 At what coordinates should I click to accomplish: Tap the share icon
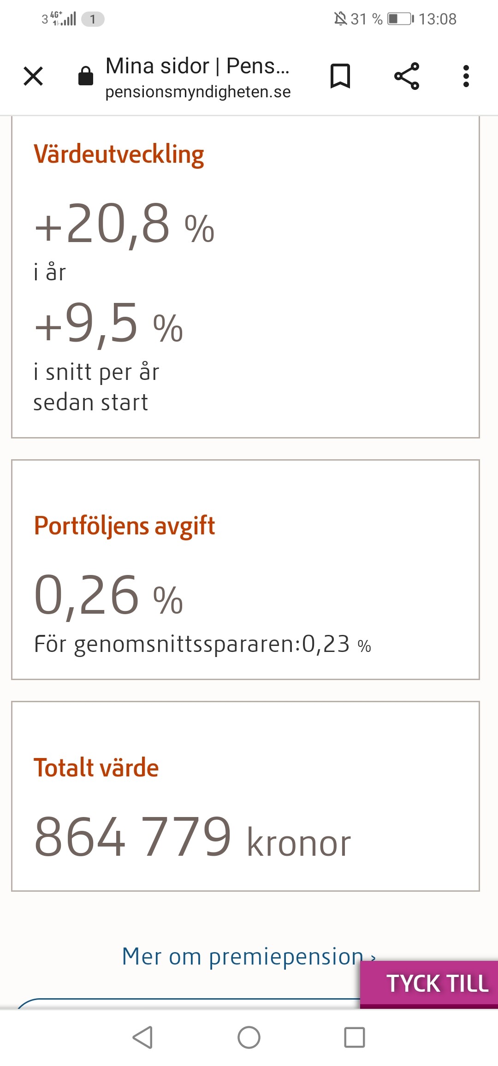[x=407, y=76]
